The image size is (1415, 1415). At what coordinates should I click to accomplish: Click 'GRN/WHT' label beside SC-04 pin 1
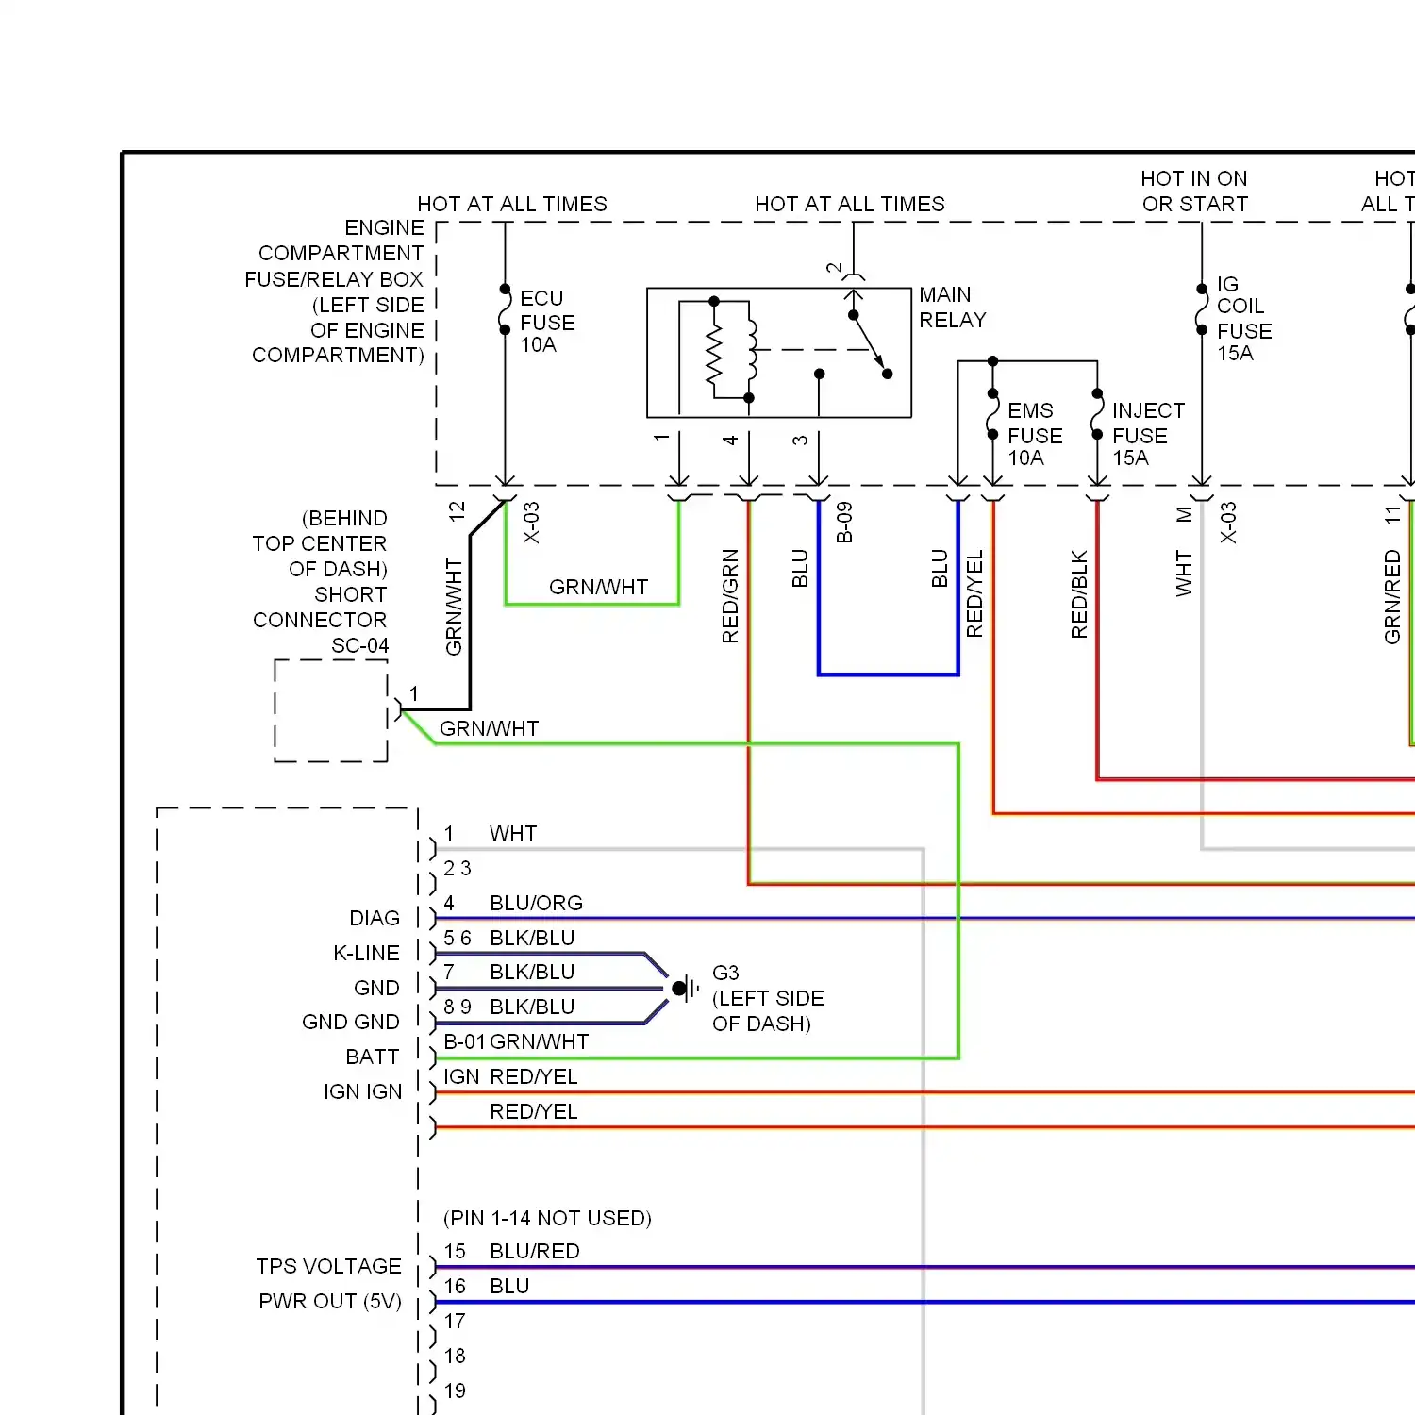[x=489, y=728]
